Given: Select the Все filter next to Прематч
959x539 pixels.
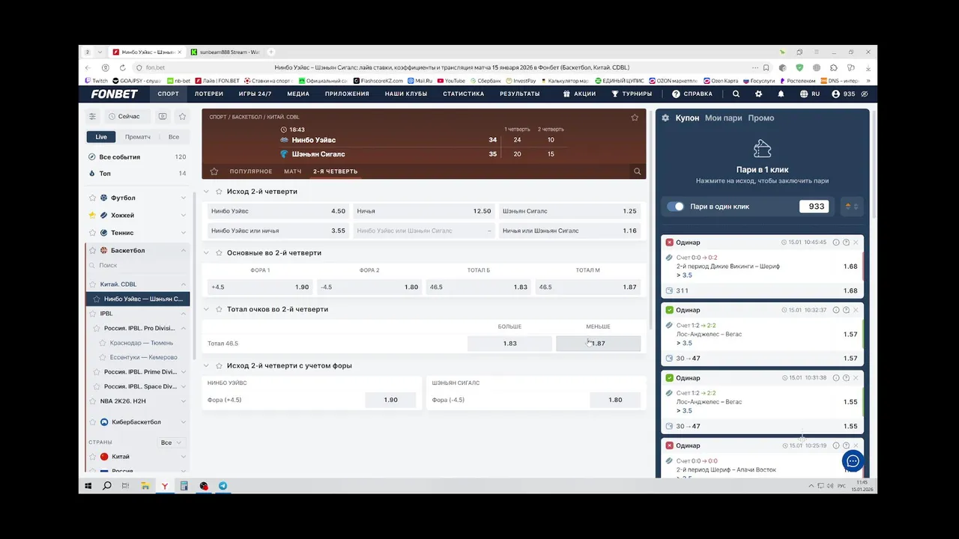Looking at the screenshot, I should click(x=174, y=137).
